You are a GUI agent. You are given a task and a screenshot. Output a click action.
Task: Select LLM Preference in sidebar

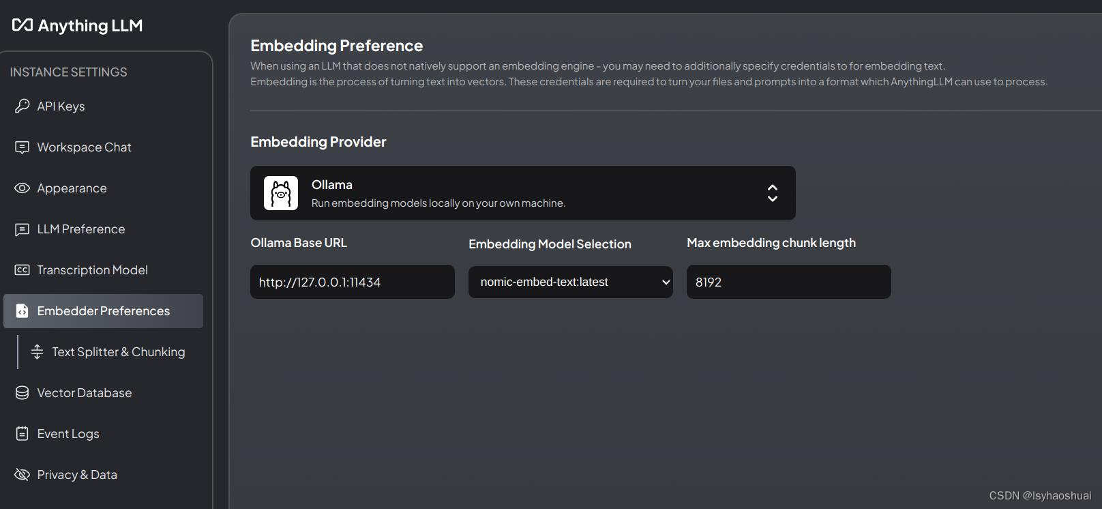coord(104,229)
